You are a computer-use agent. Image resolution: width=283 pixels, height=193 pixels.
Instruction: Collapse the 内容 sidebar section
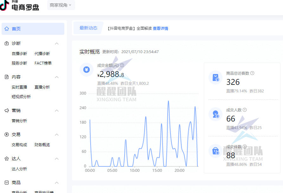pos(57,77)
